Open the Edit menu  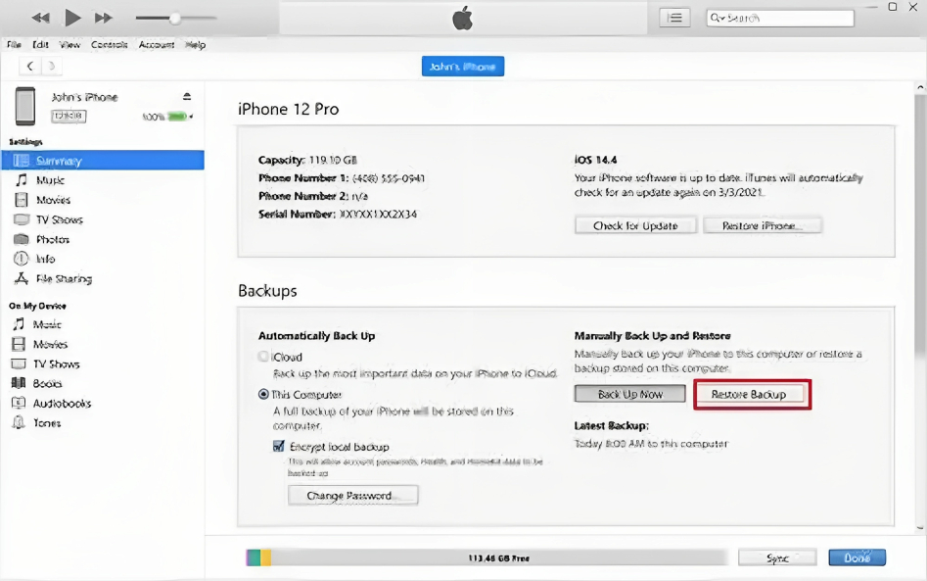41,44
